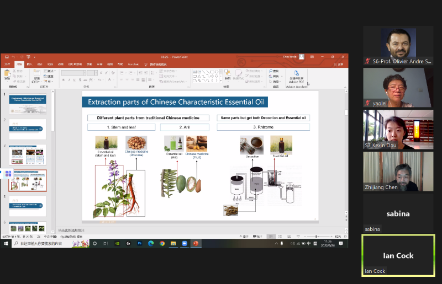Open Zoom from the Windows taskbar
Screen dimensions: 442x284
[185, 244]
